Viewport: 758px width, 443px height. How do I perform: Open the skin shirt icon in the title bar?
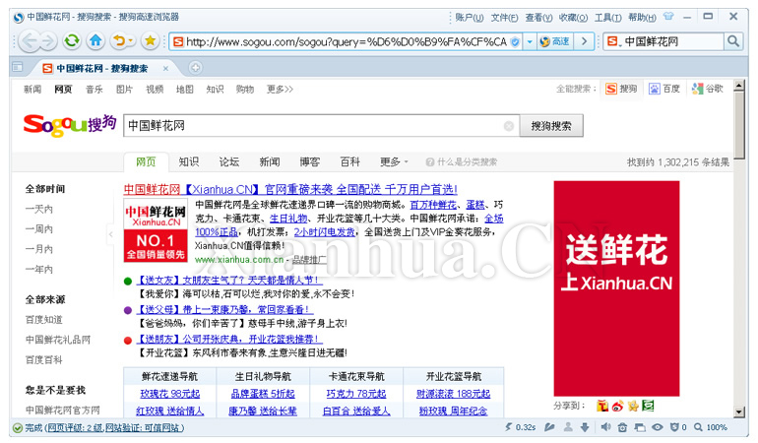pos(668,17)
